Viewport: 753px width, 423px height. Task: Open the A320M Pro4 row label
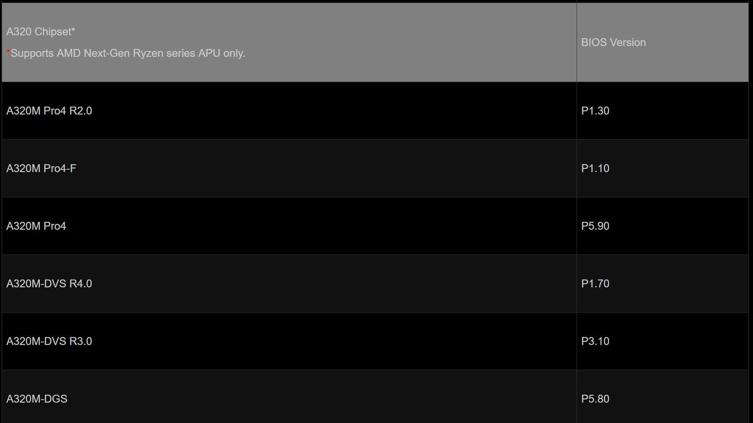click(36, 226)
